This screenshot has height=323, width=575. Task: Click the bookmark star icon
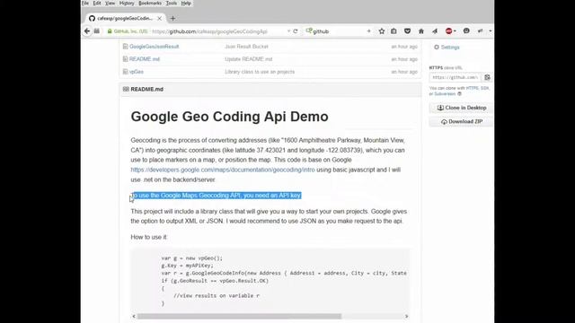pos(381,31)
